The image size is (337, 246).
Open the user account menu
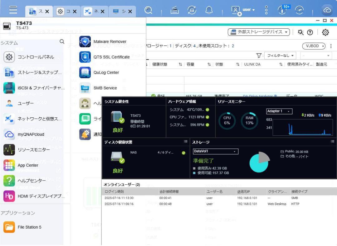(x=245, y=10)
